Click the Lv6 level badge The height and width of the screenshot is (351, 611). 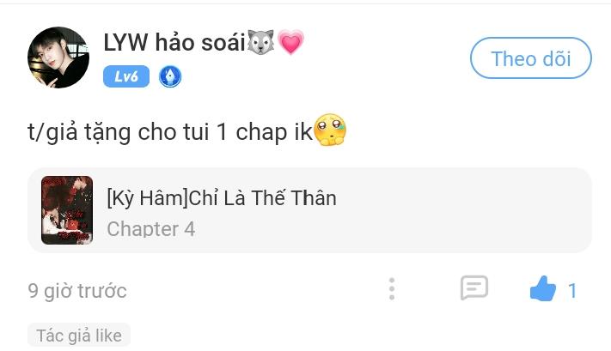click(x=126, y=76)
